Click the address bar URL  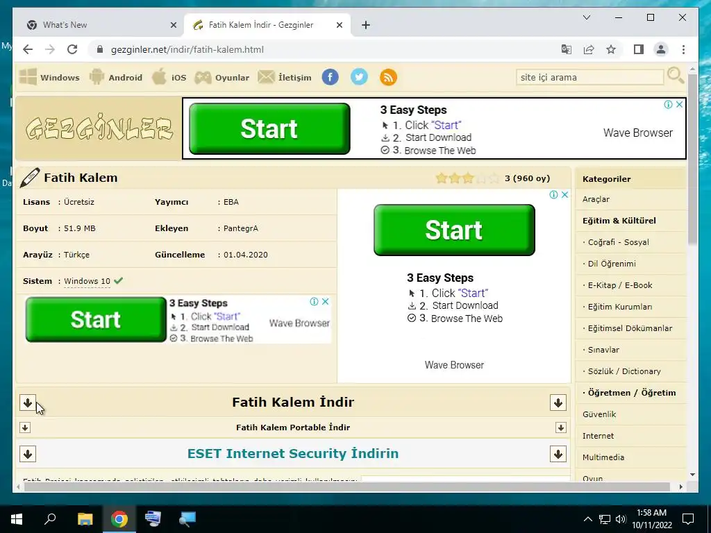coord(187,49)
